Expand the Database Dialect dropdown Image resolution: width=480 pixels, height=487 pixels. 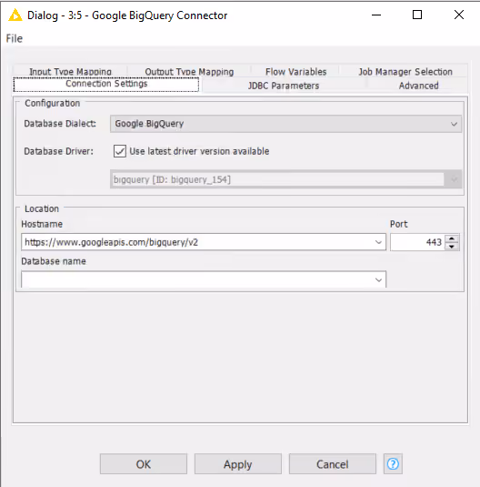454,124
